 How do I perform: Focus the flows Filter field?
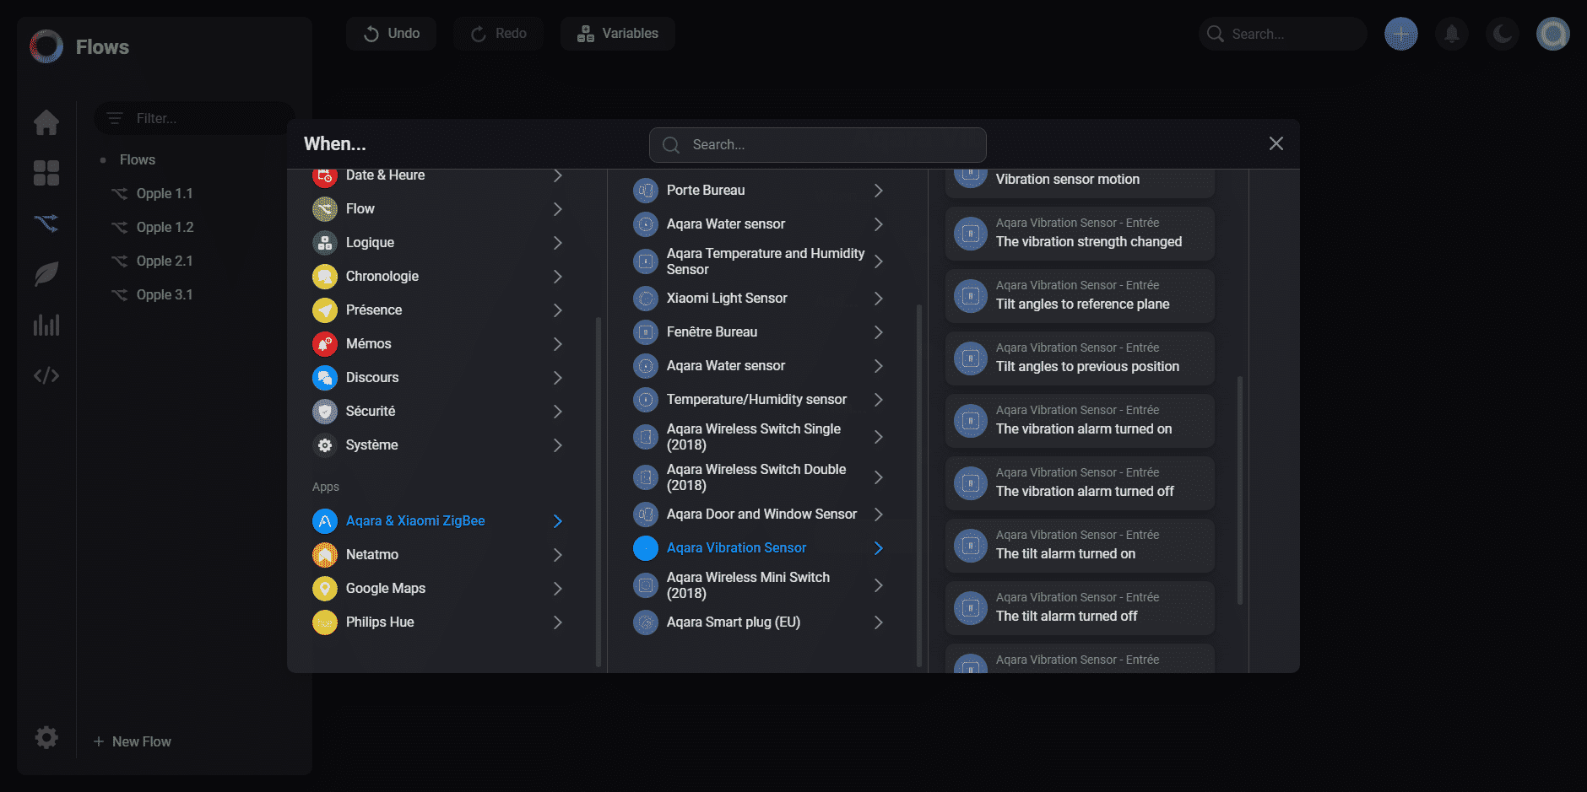click(x=194, y=118)
